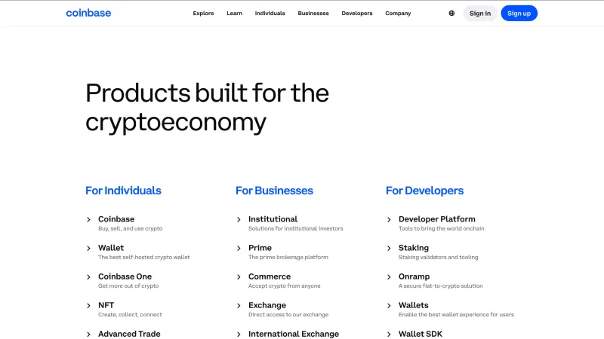Open the Wallet SDK link
Viewport: 604px width, 339px height.
[x=421, y=334]
